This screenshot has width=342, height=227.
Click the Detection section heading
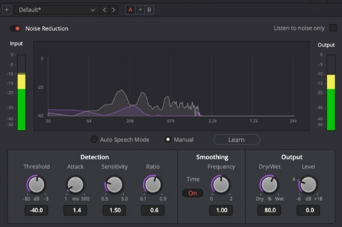94,157
